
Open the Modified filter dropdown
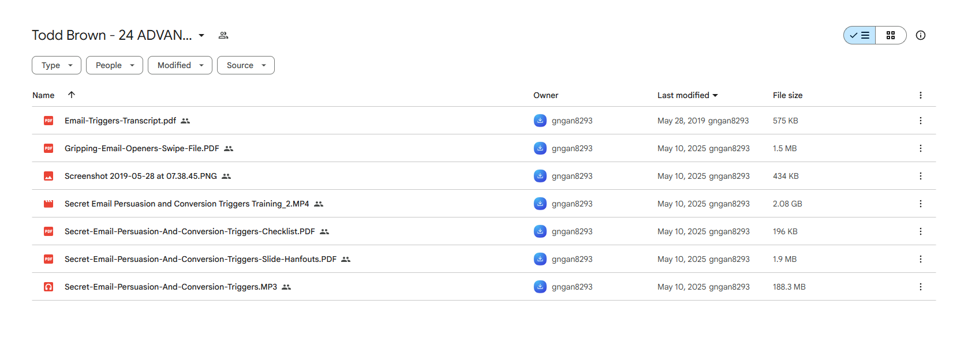(180, 65)
